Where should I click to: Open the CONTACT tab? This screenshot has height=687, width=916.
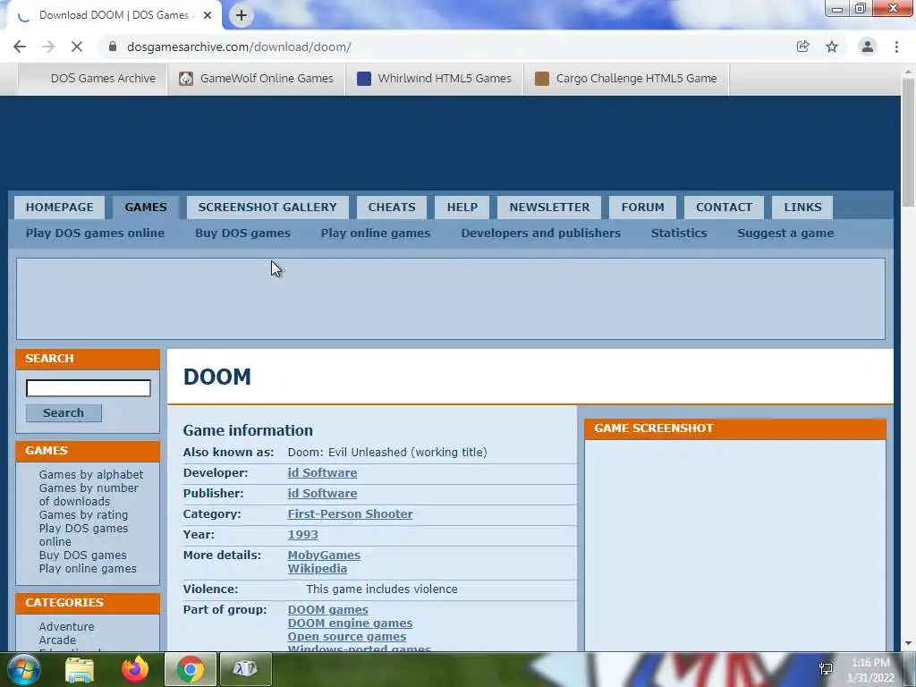click(x=724, y=208)
